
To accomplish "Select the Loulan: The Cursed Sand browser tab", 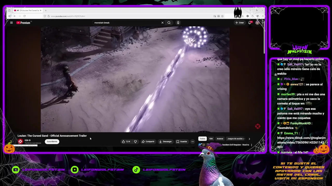I will click(x=28, y=11).
